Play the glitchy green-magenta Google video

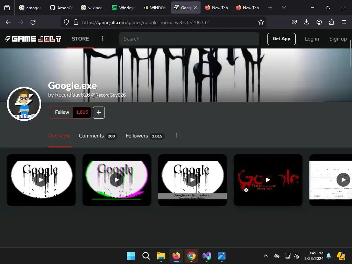point(117,180)
